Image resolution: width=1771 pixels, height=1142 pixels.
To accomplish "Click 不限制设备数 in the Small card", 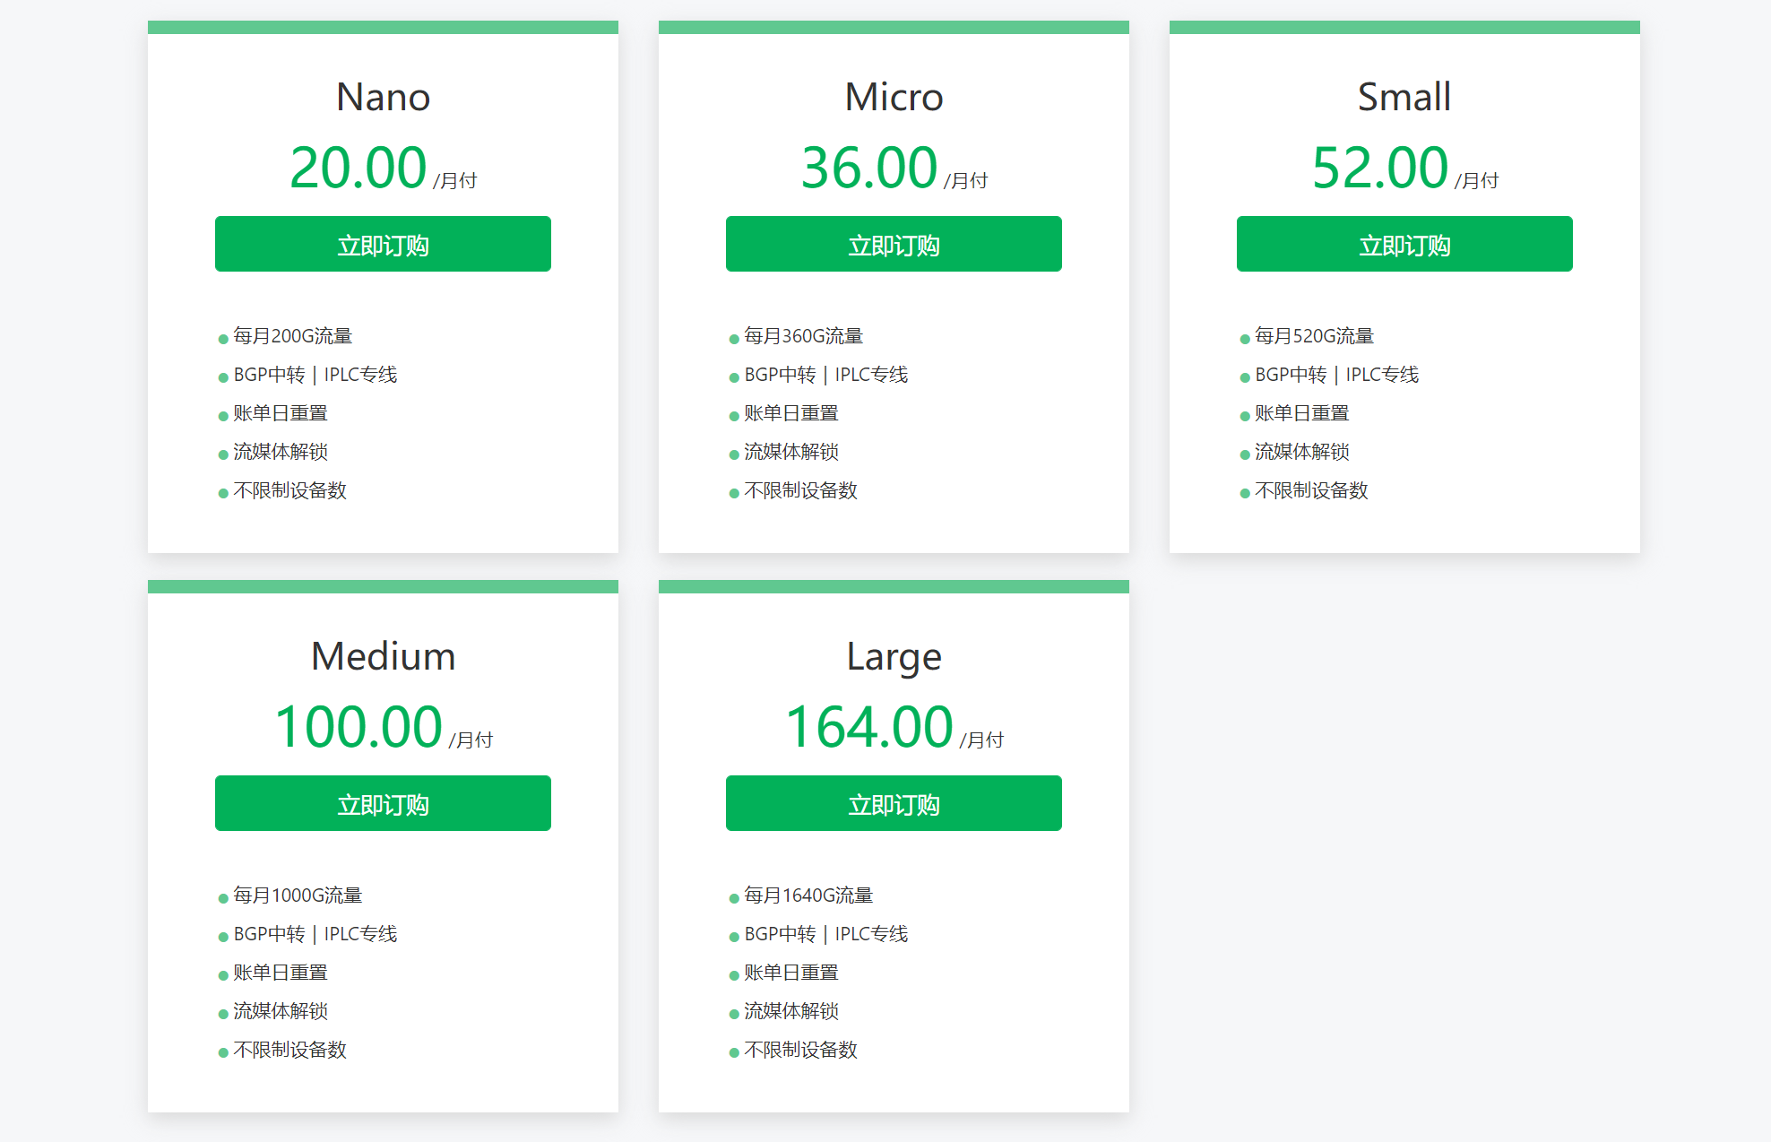I will (1311, 490).
